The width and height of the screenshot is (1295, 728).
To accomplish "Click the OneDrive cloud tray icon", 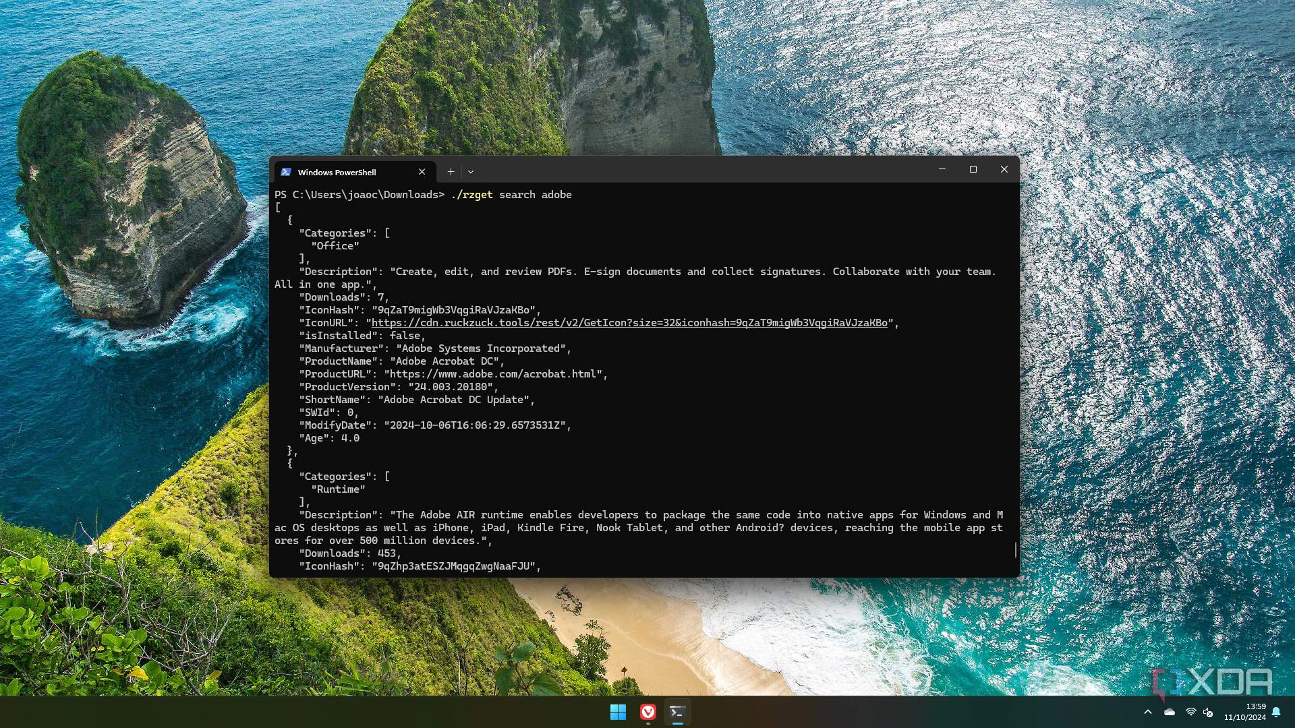I will coord(1170,712).
